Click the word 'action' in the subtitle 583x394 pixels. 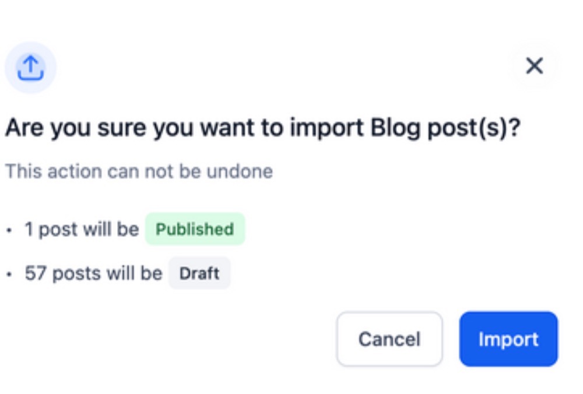[x=75, y=171]
